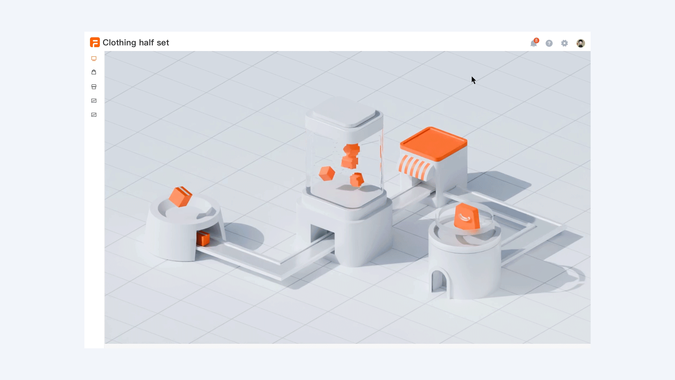Open the user profile avatar
675x380 pixels.
pos(581,43)
